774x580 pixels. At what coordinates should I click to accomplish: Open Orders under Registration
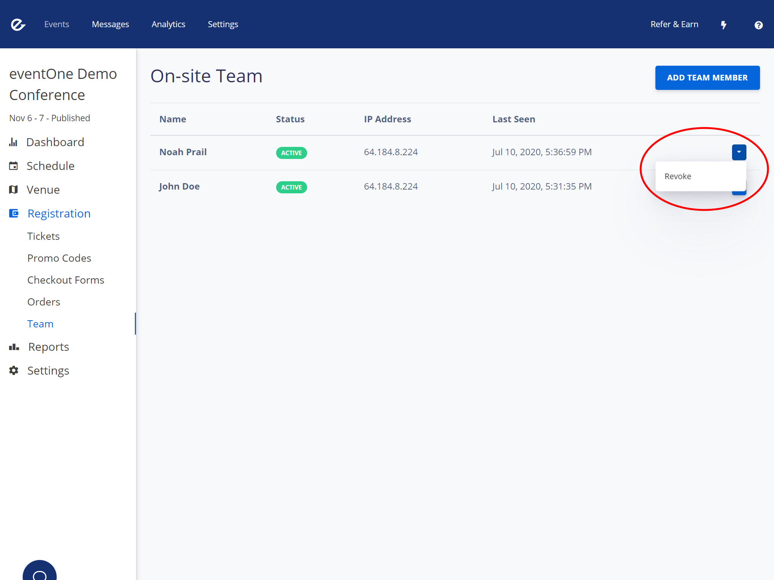click(44, 302)
